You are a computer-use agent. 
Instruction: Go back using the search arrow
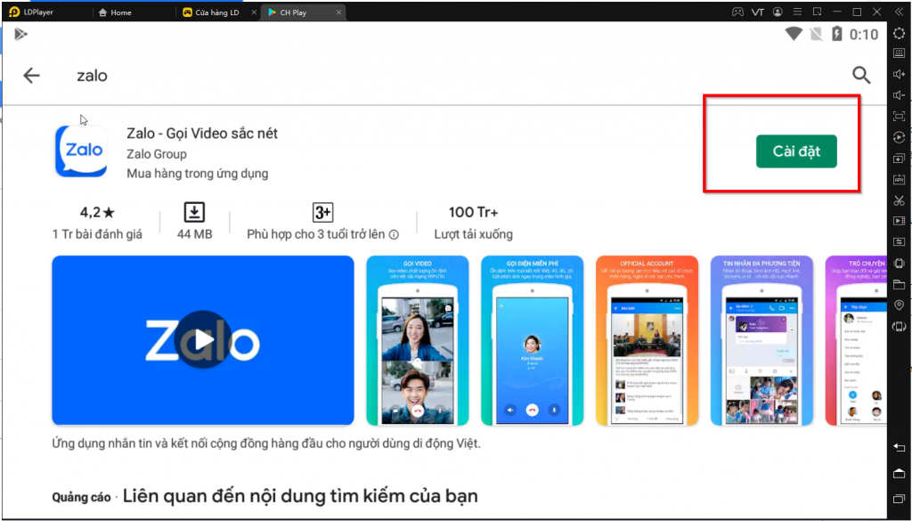(31, 76)
